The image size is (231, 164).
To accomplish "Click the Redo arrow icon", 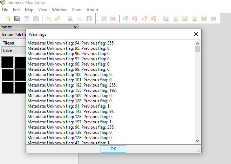I will (58, 19).
